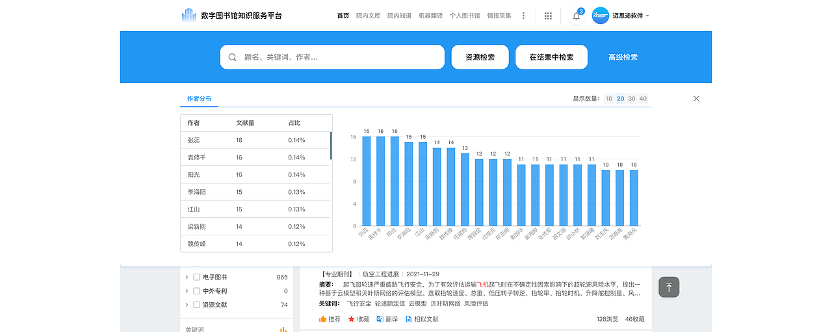Click the magnifier icon in search box
832x332 pixels.
point(233,57)
